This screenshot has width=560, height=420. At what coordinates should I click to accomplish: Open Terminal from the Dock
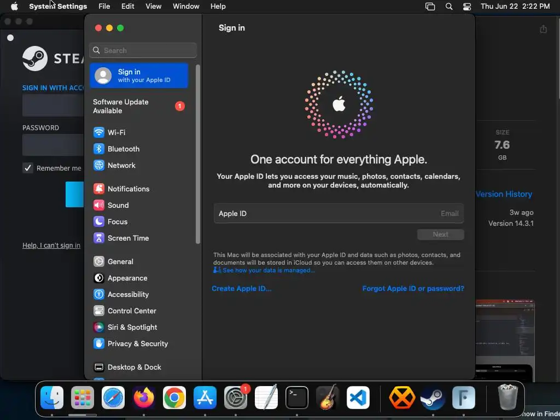click(x=297, y=398)
